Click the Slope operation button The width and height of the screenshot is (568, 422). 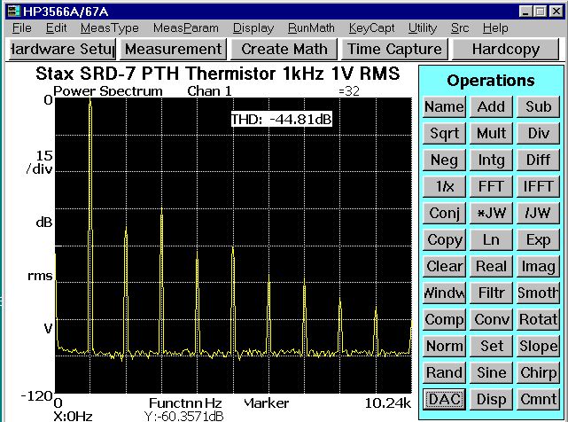(x=538, y=347)
